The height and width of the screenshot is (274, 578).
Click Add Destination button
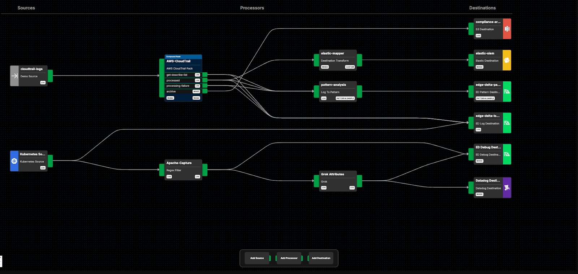click(321, 258)
